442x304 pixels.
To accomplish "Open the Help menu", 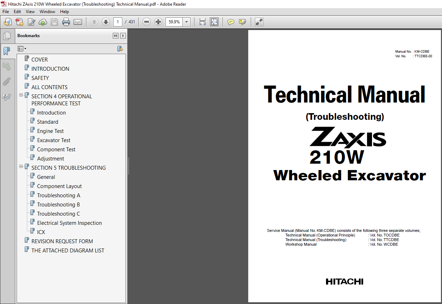I will [64, 12].
